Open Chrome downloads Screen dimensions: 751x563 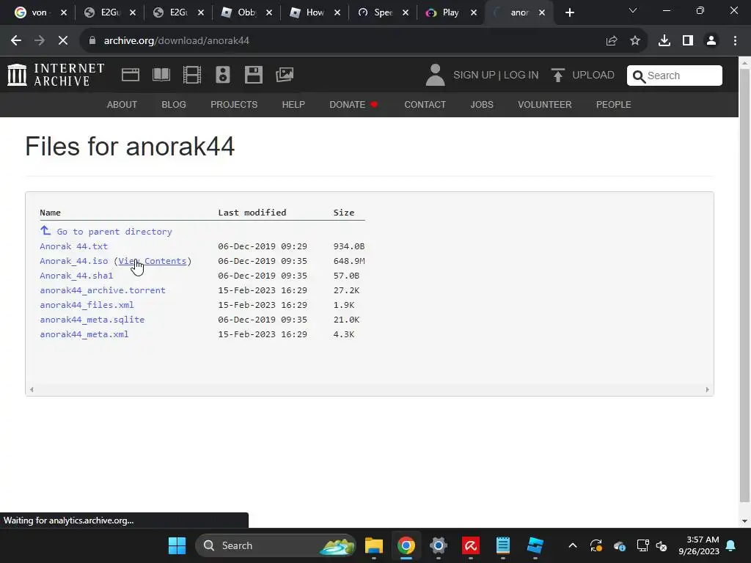coord(664,41)
